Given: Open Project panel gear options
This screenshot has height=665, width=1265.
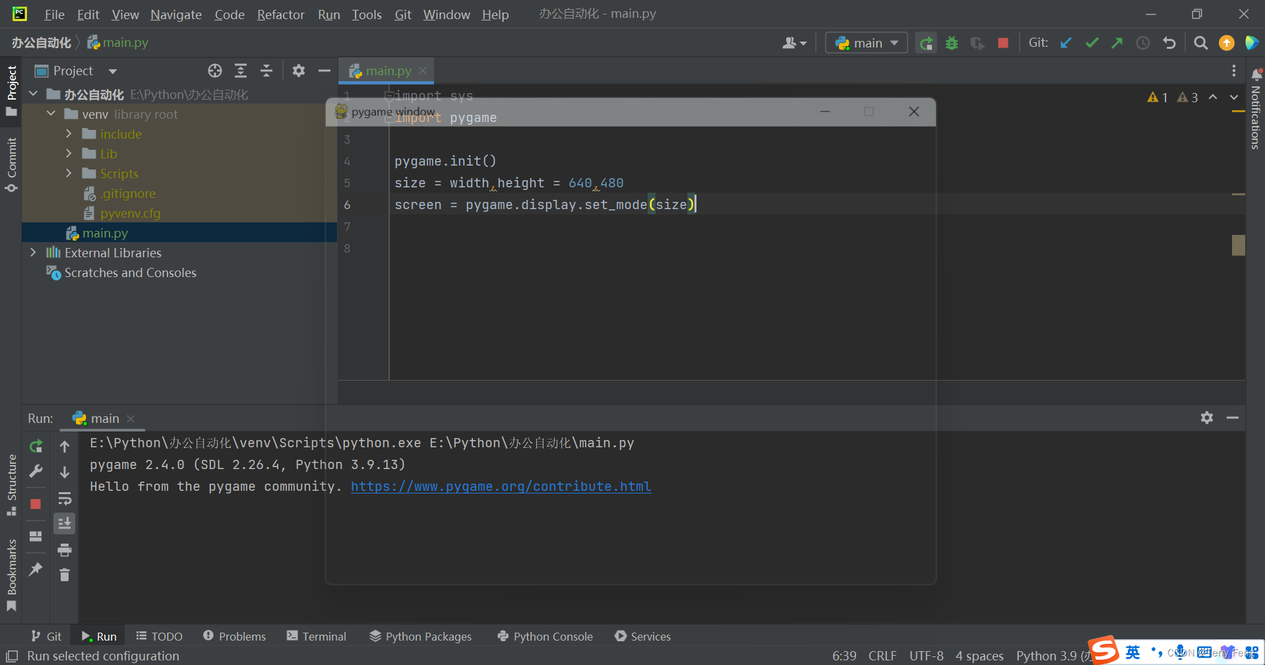Looking at the screenshot, I should click(299, 71).
